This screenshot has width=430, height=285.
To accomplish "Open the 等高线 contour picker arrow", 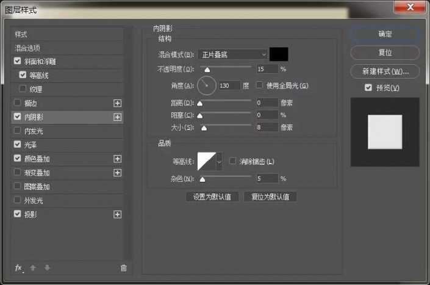I will [220, 162].
